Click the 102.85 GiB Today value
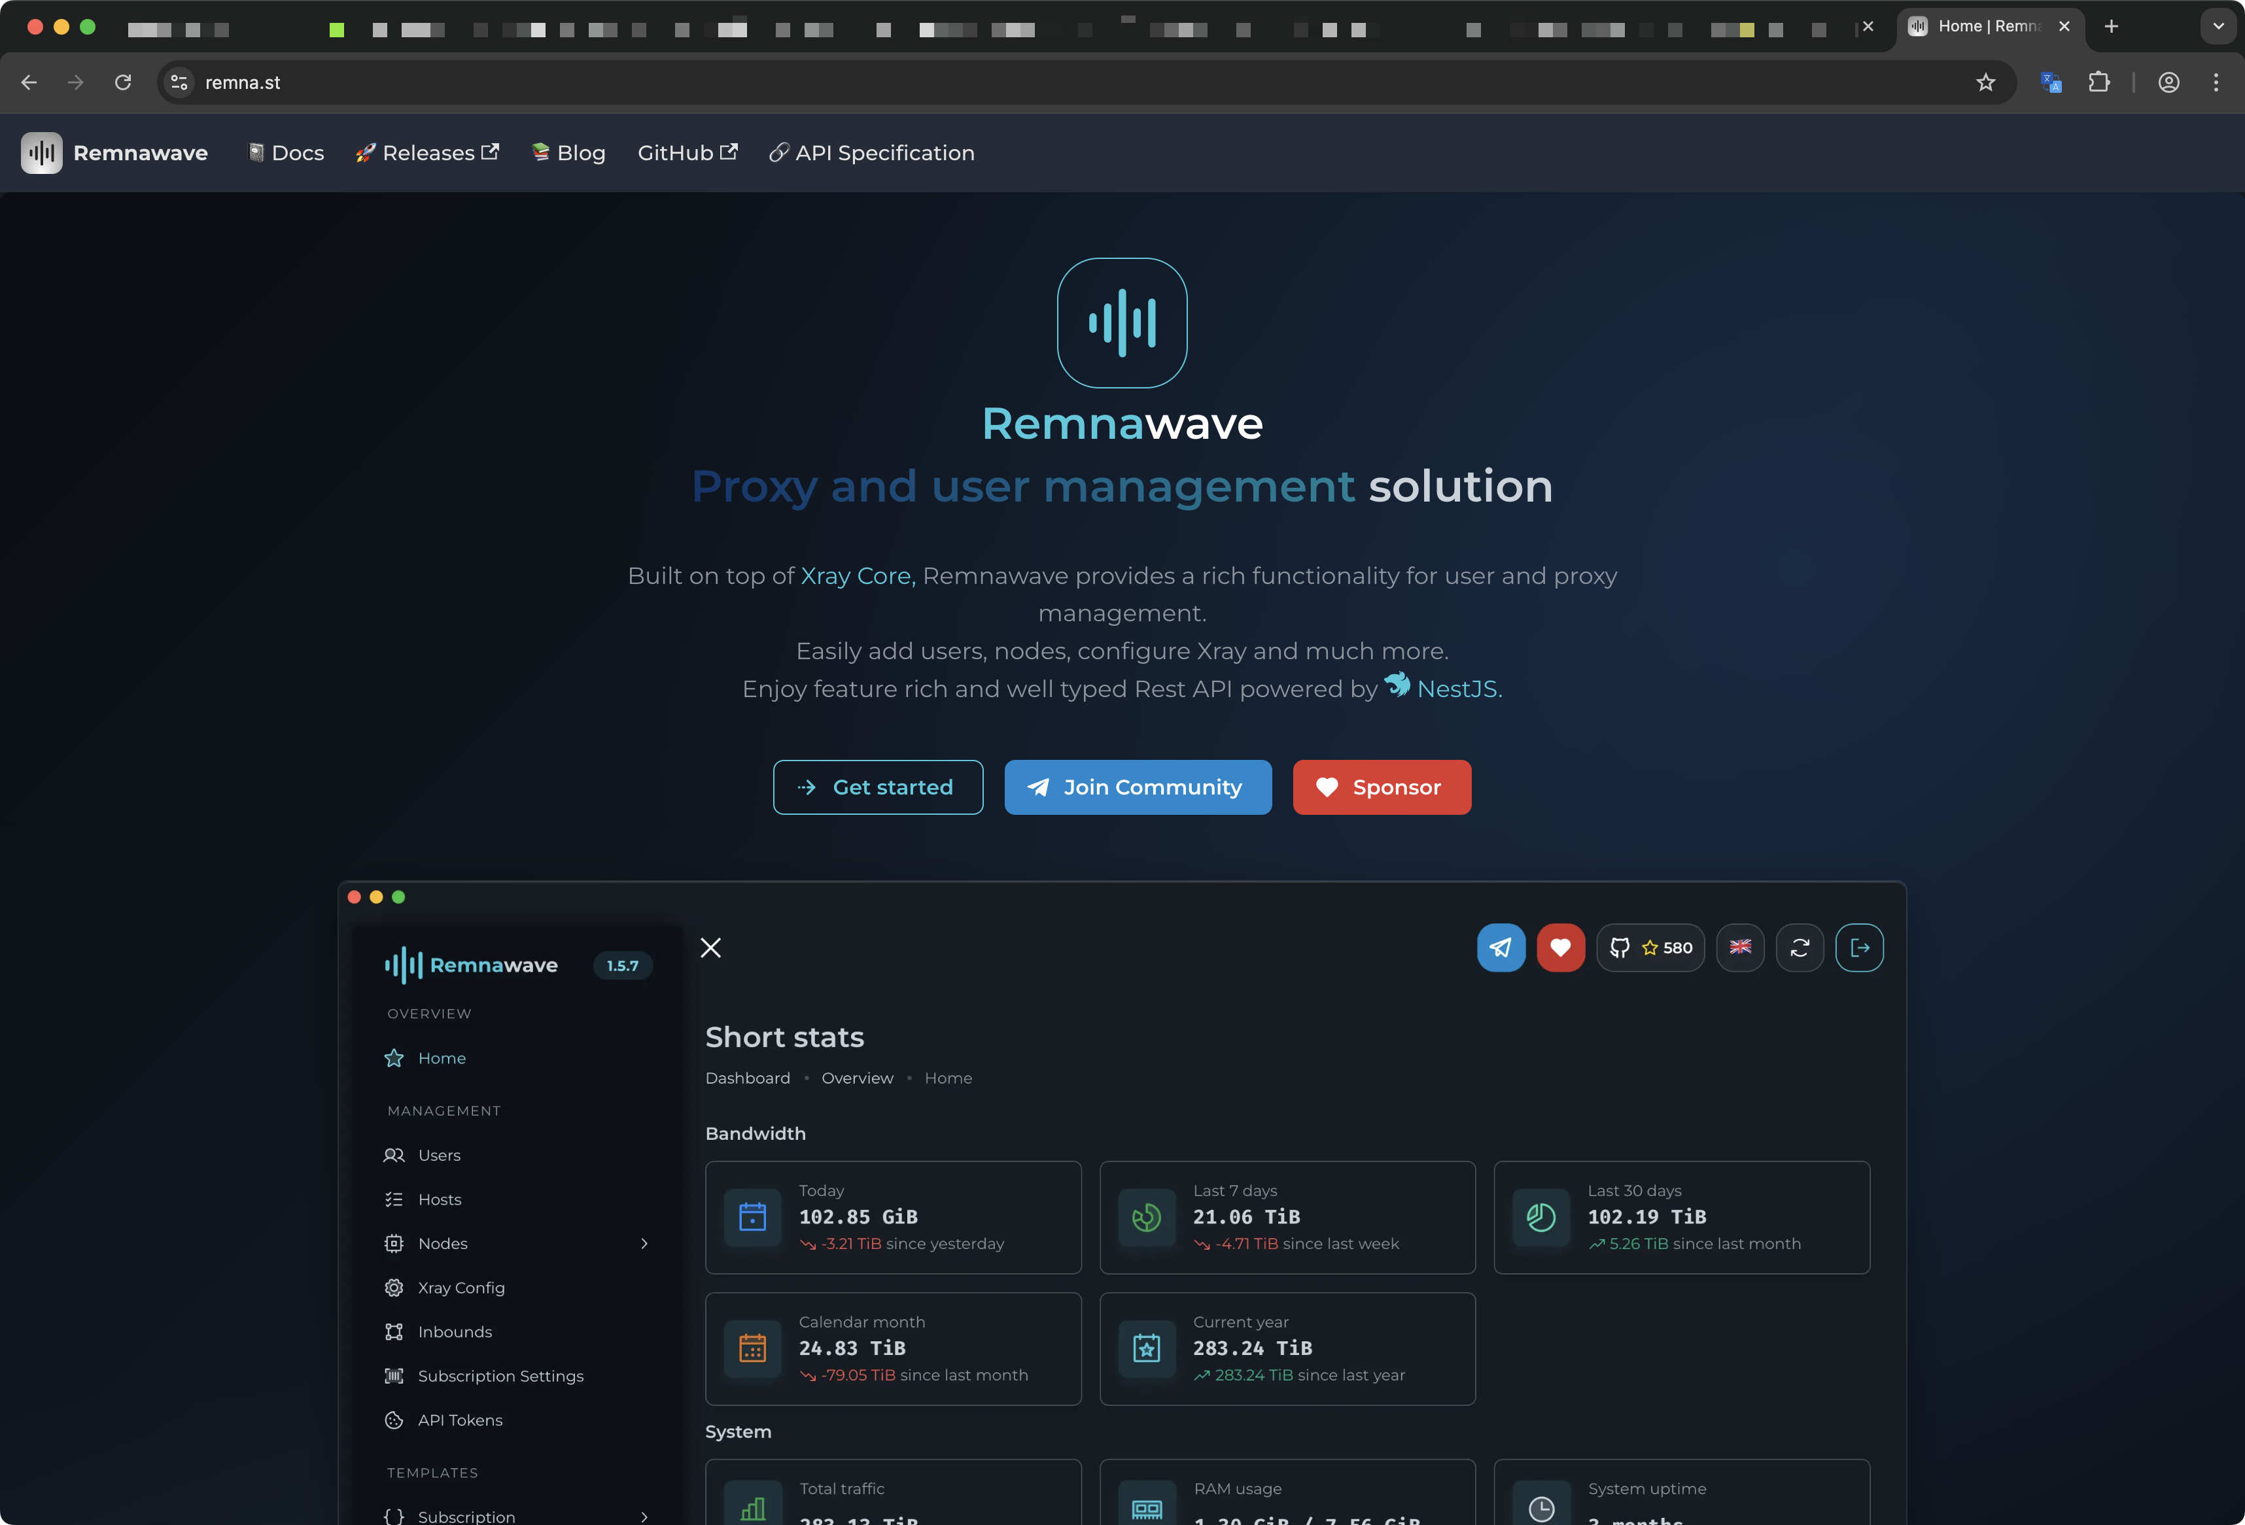 tap(858, 1217)
